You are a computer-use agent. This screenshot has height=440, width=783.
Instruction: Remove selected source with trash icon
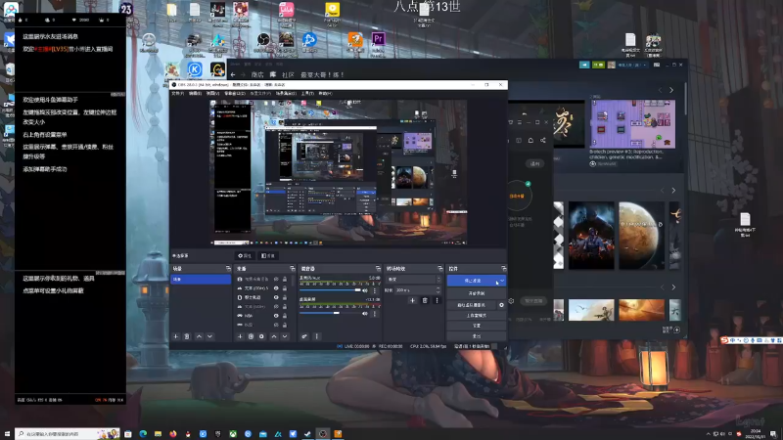[252, 336]
